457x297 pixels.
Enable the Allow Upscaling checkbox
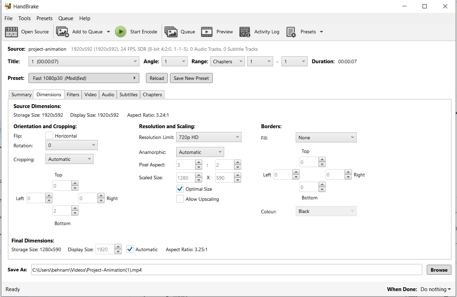coord(180,199)
